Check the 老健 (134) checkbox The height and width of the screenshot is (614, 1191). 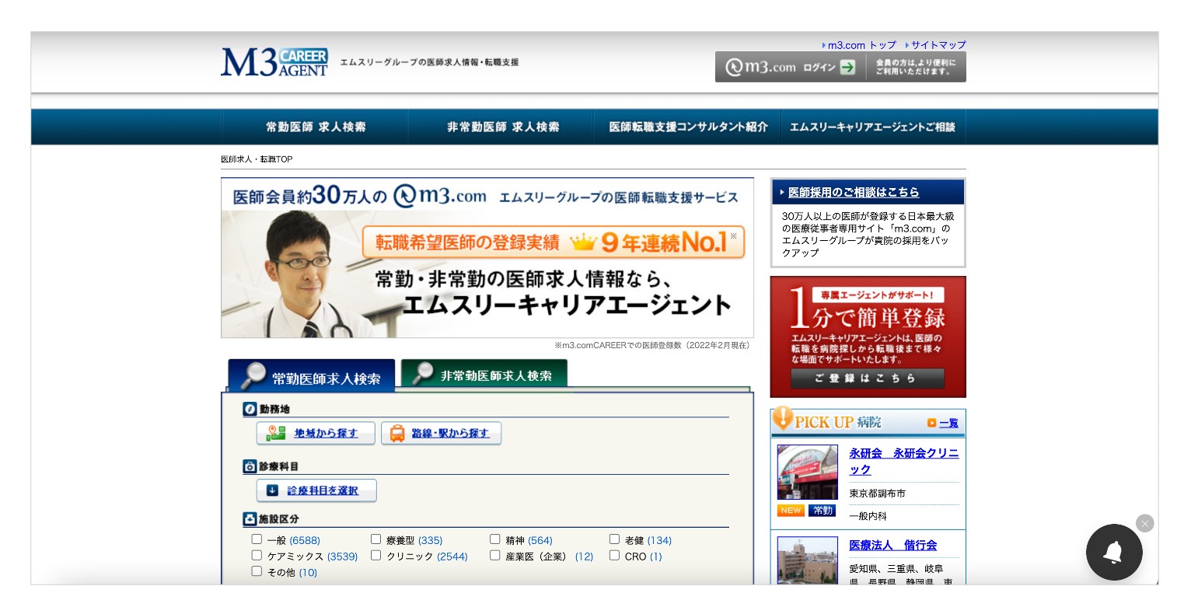pyautogui.click(x=614, y=539)
